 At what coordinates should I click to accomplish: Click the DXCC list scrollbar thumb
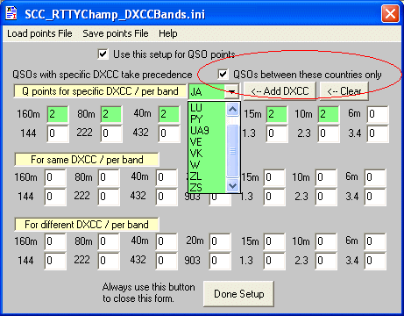click(x=232, y=151)
